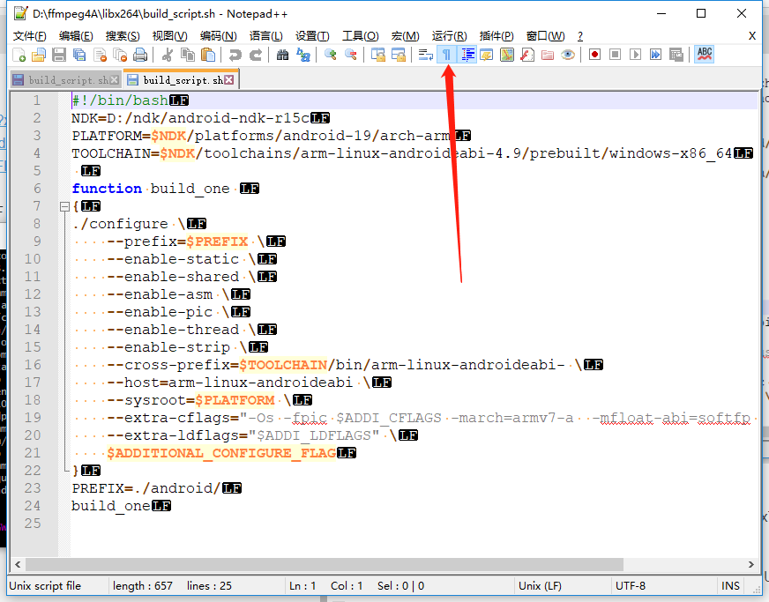Toggle indent guide display

click(467, 55)
